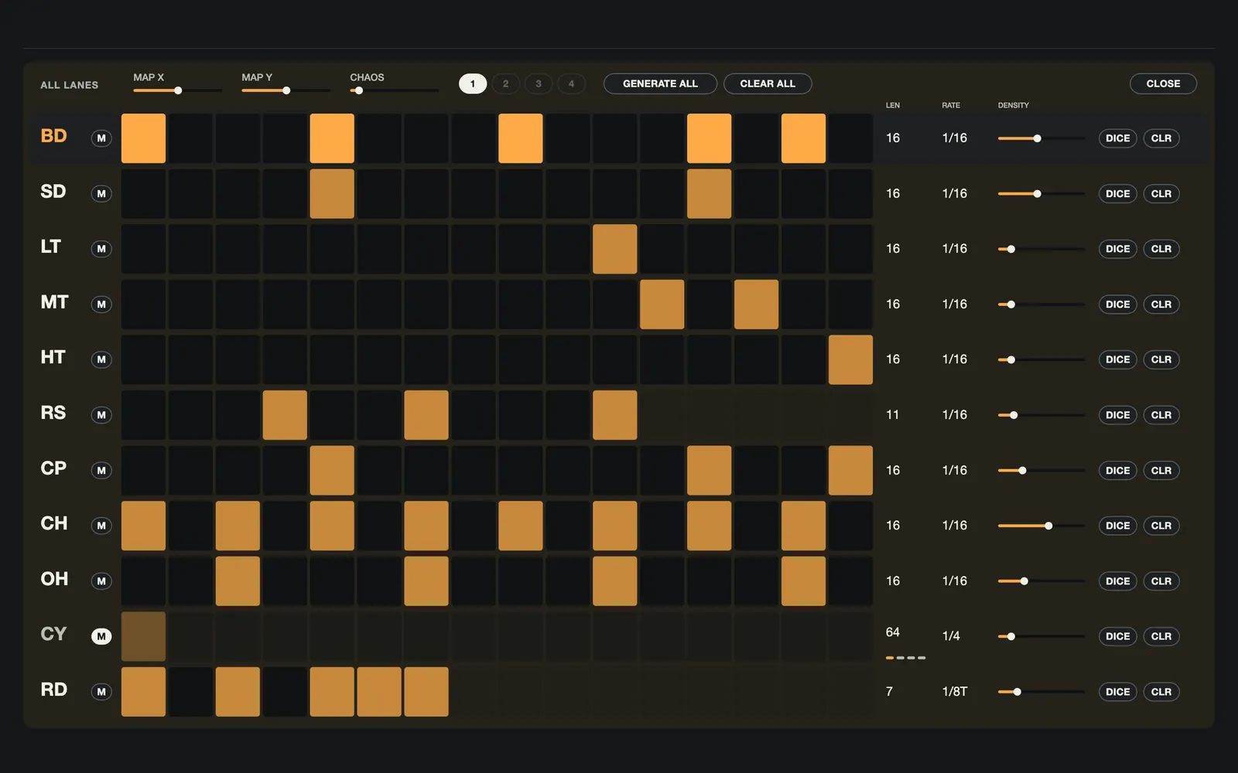Image resolution: width=1238 pixels, height=773 pixels.
Task: Adjust the Chaos slider
Action: pyautogui.click(x=394, y=90)
